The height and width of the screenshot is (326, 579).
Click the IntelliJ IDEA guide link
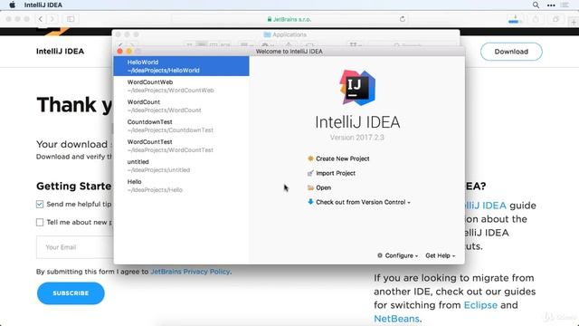click(485, 206)
